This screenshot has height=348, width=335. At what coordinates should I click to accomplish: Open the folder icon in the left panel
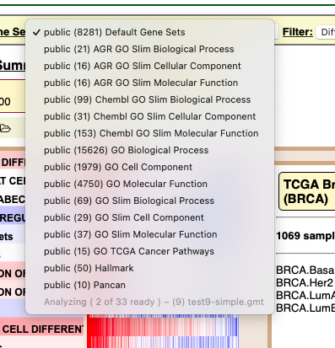pyautogui.click(x=5, y=128)
